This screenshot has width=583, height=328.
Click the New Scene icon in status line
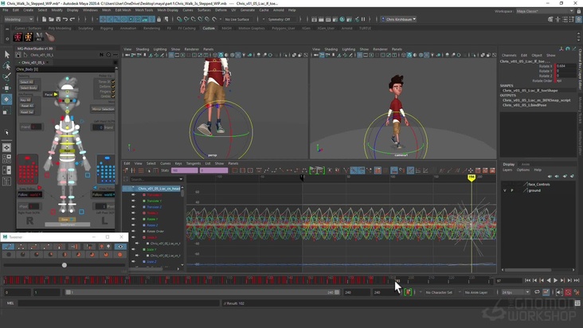click(45, 19)
